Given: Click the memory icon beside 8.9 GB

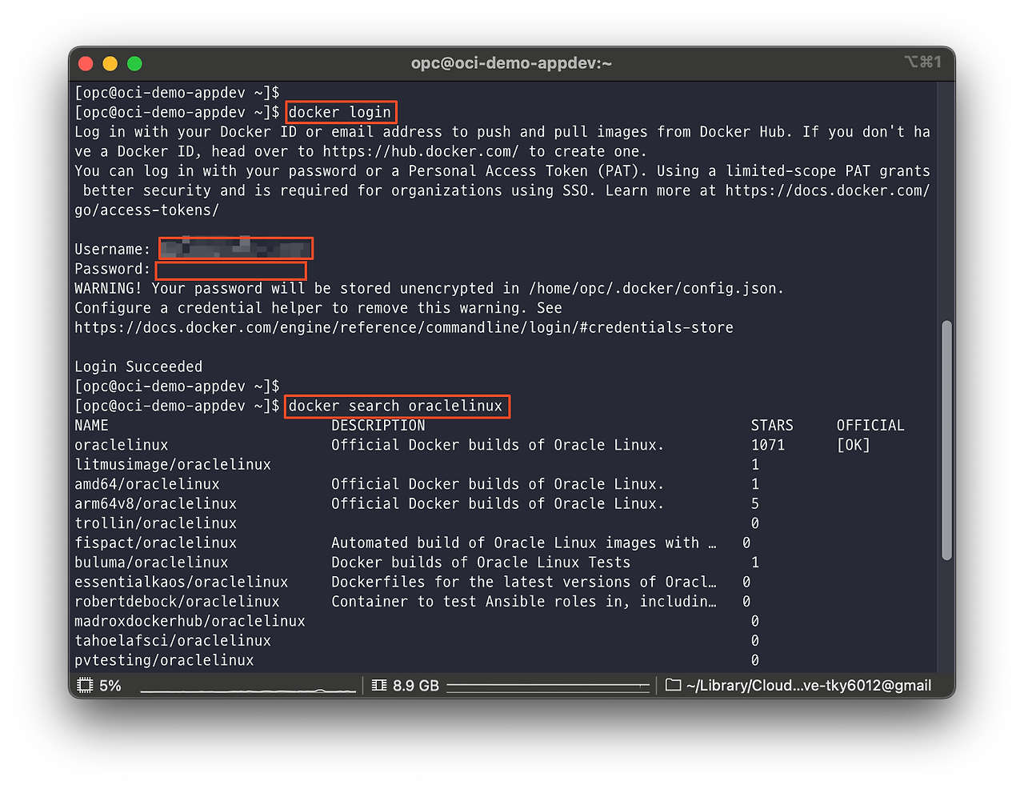Looking at the screenshot, I should 379,686.
